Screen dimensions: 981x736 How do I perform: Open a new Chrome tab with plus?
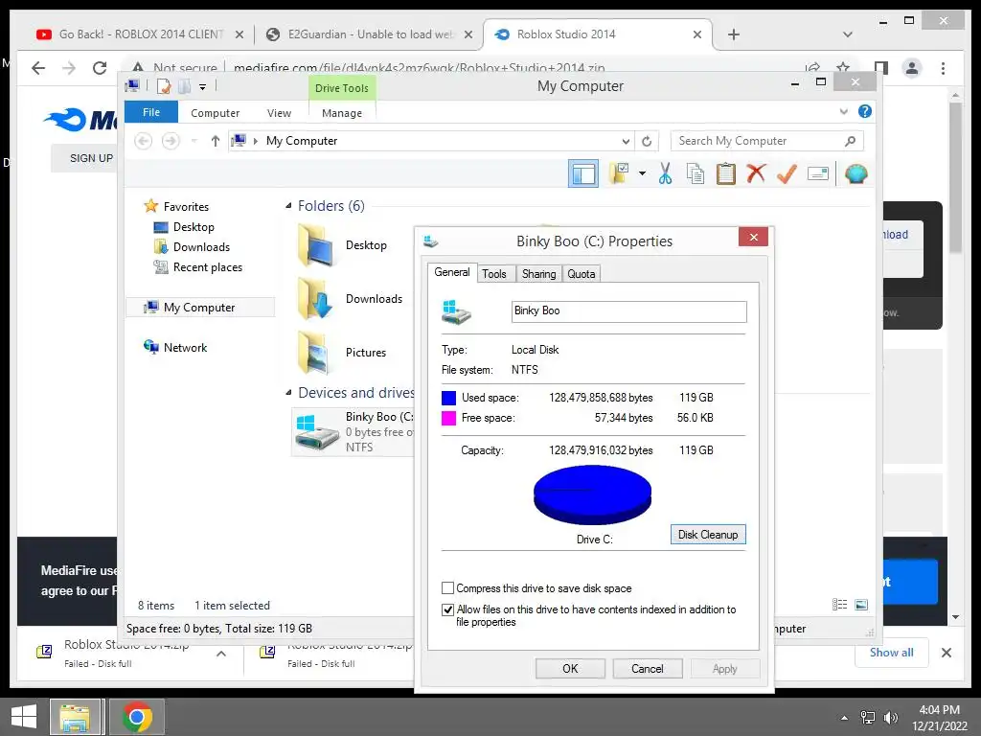pos(734,34)
